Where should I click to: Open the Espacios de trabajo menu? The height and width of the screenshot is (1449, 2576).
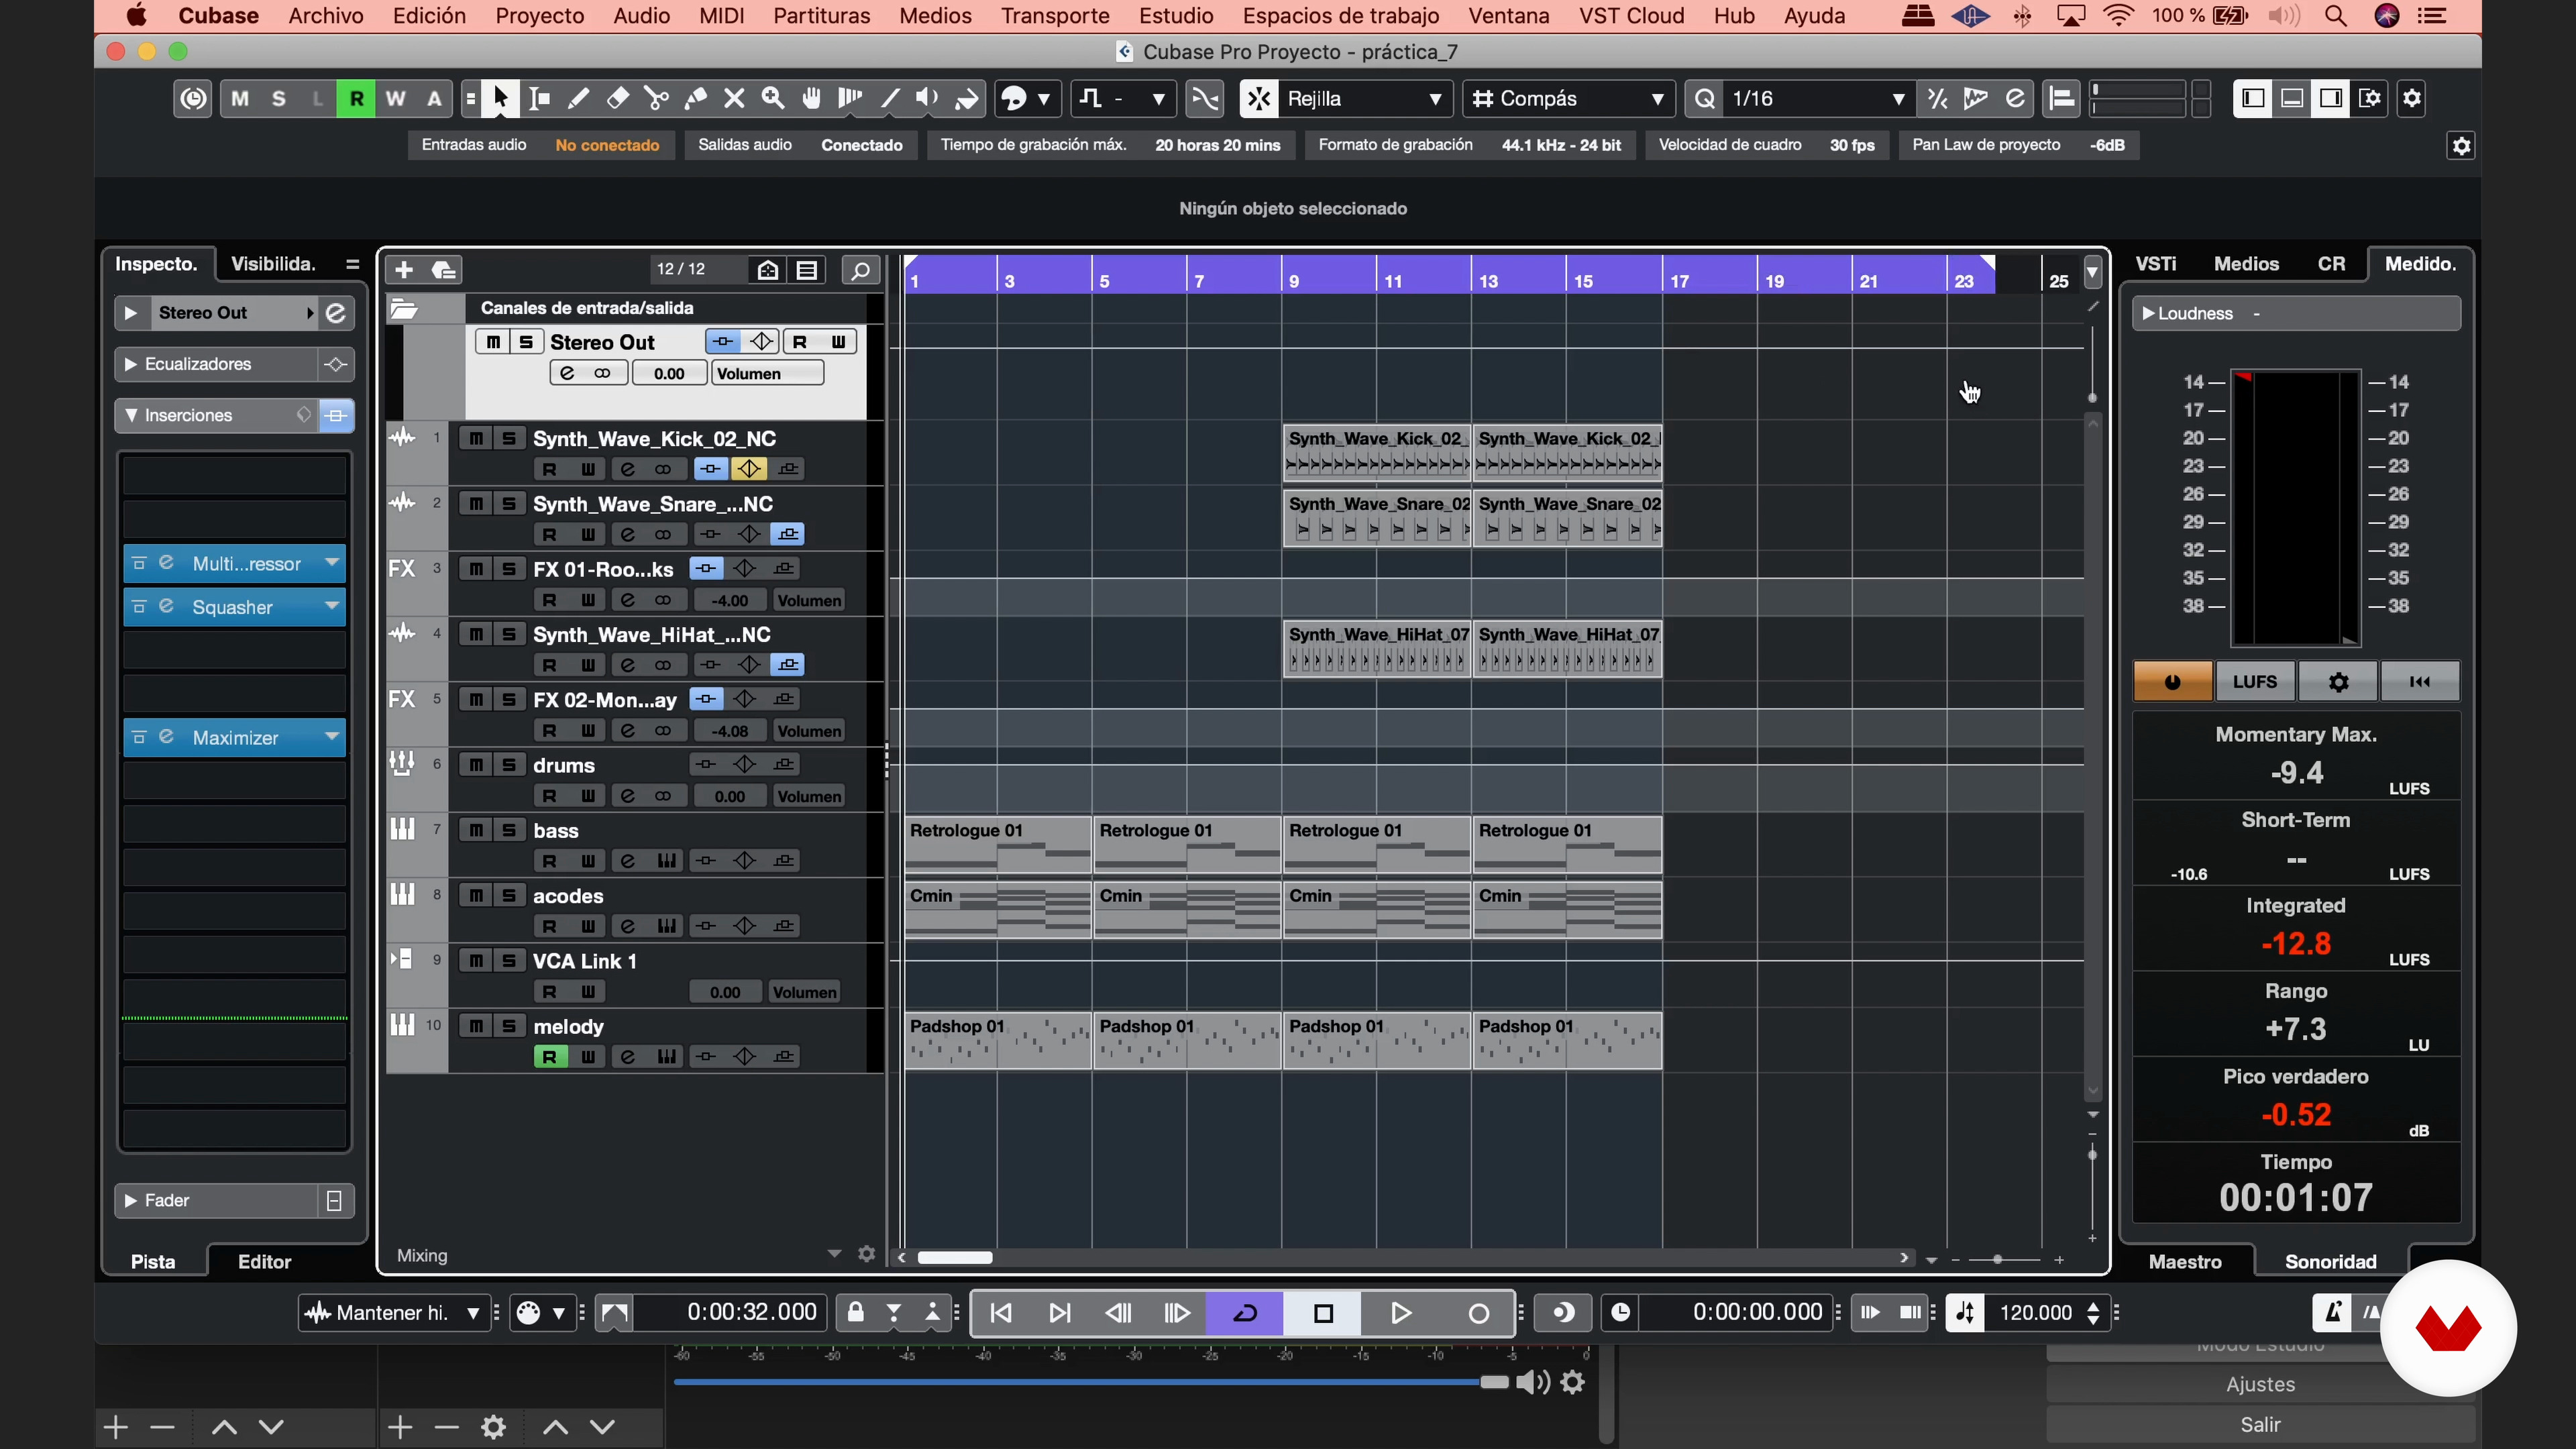click(x=1340, y=16)
